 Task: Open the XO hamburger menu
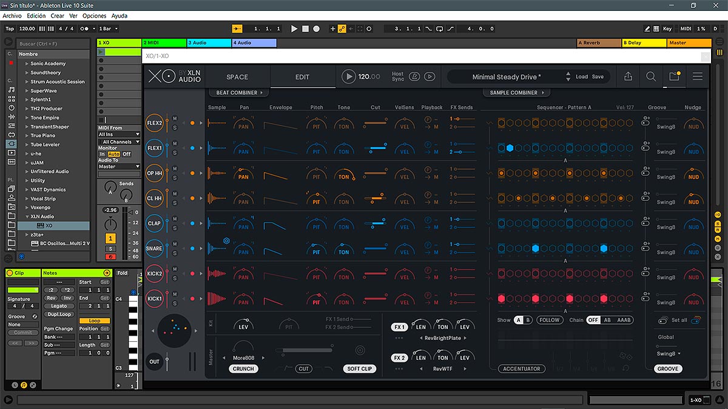point(698,77)
